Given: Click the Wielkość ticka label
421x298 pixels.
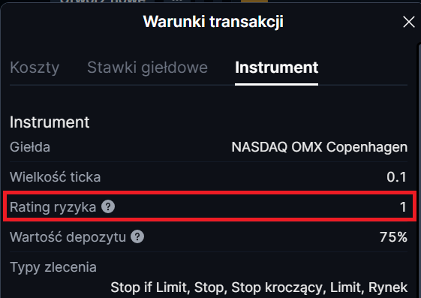Looking at the screenshot, I should 56,177.
